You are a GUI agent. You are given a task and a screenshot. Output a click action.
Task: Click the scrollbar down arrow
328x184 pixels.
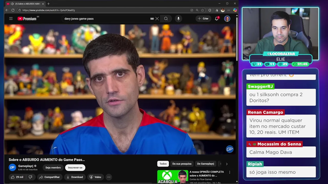click(237, 182)
